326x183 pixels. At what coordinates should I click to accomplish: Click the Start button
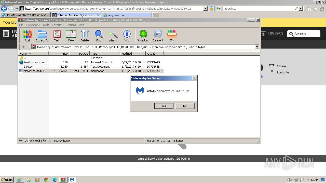click(7, 179)
